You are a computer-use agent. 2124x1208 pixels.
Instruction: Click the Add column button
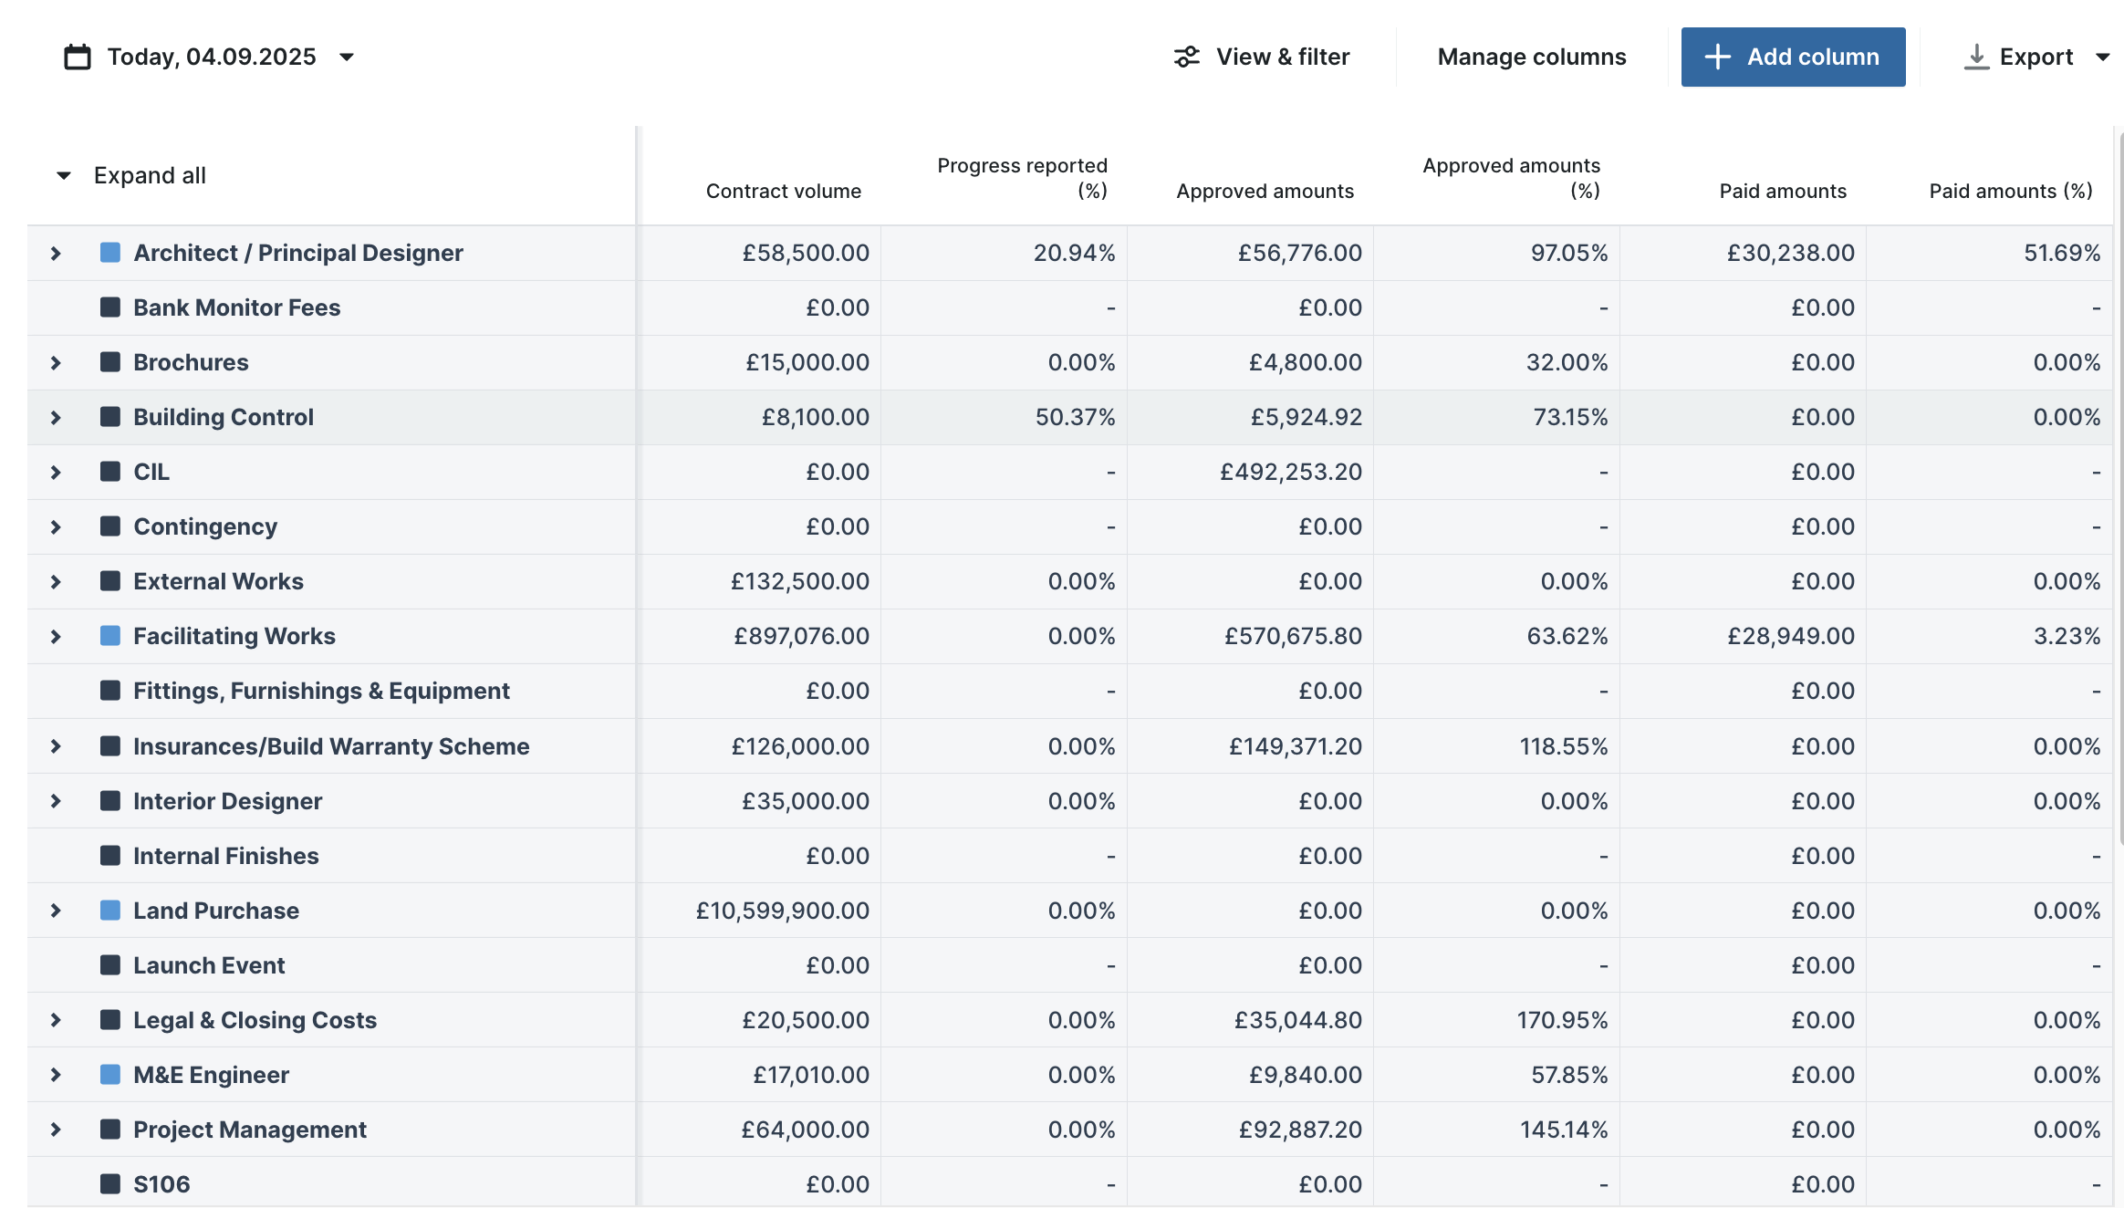point(1793,57)
